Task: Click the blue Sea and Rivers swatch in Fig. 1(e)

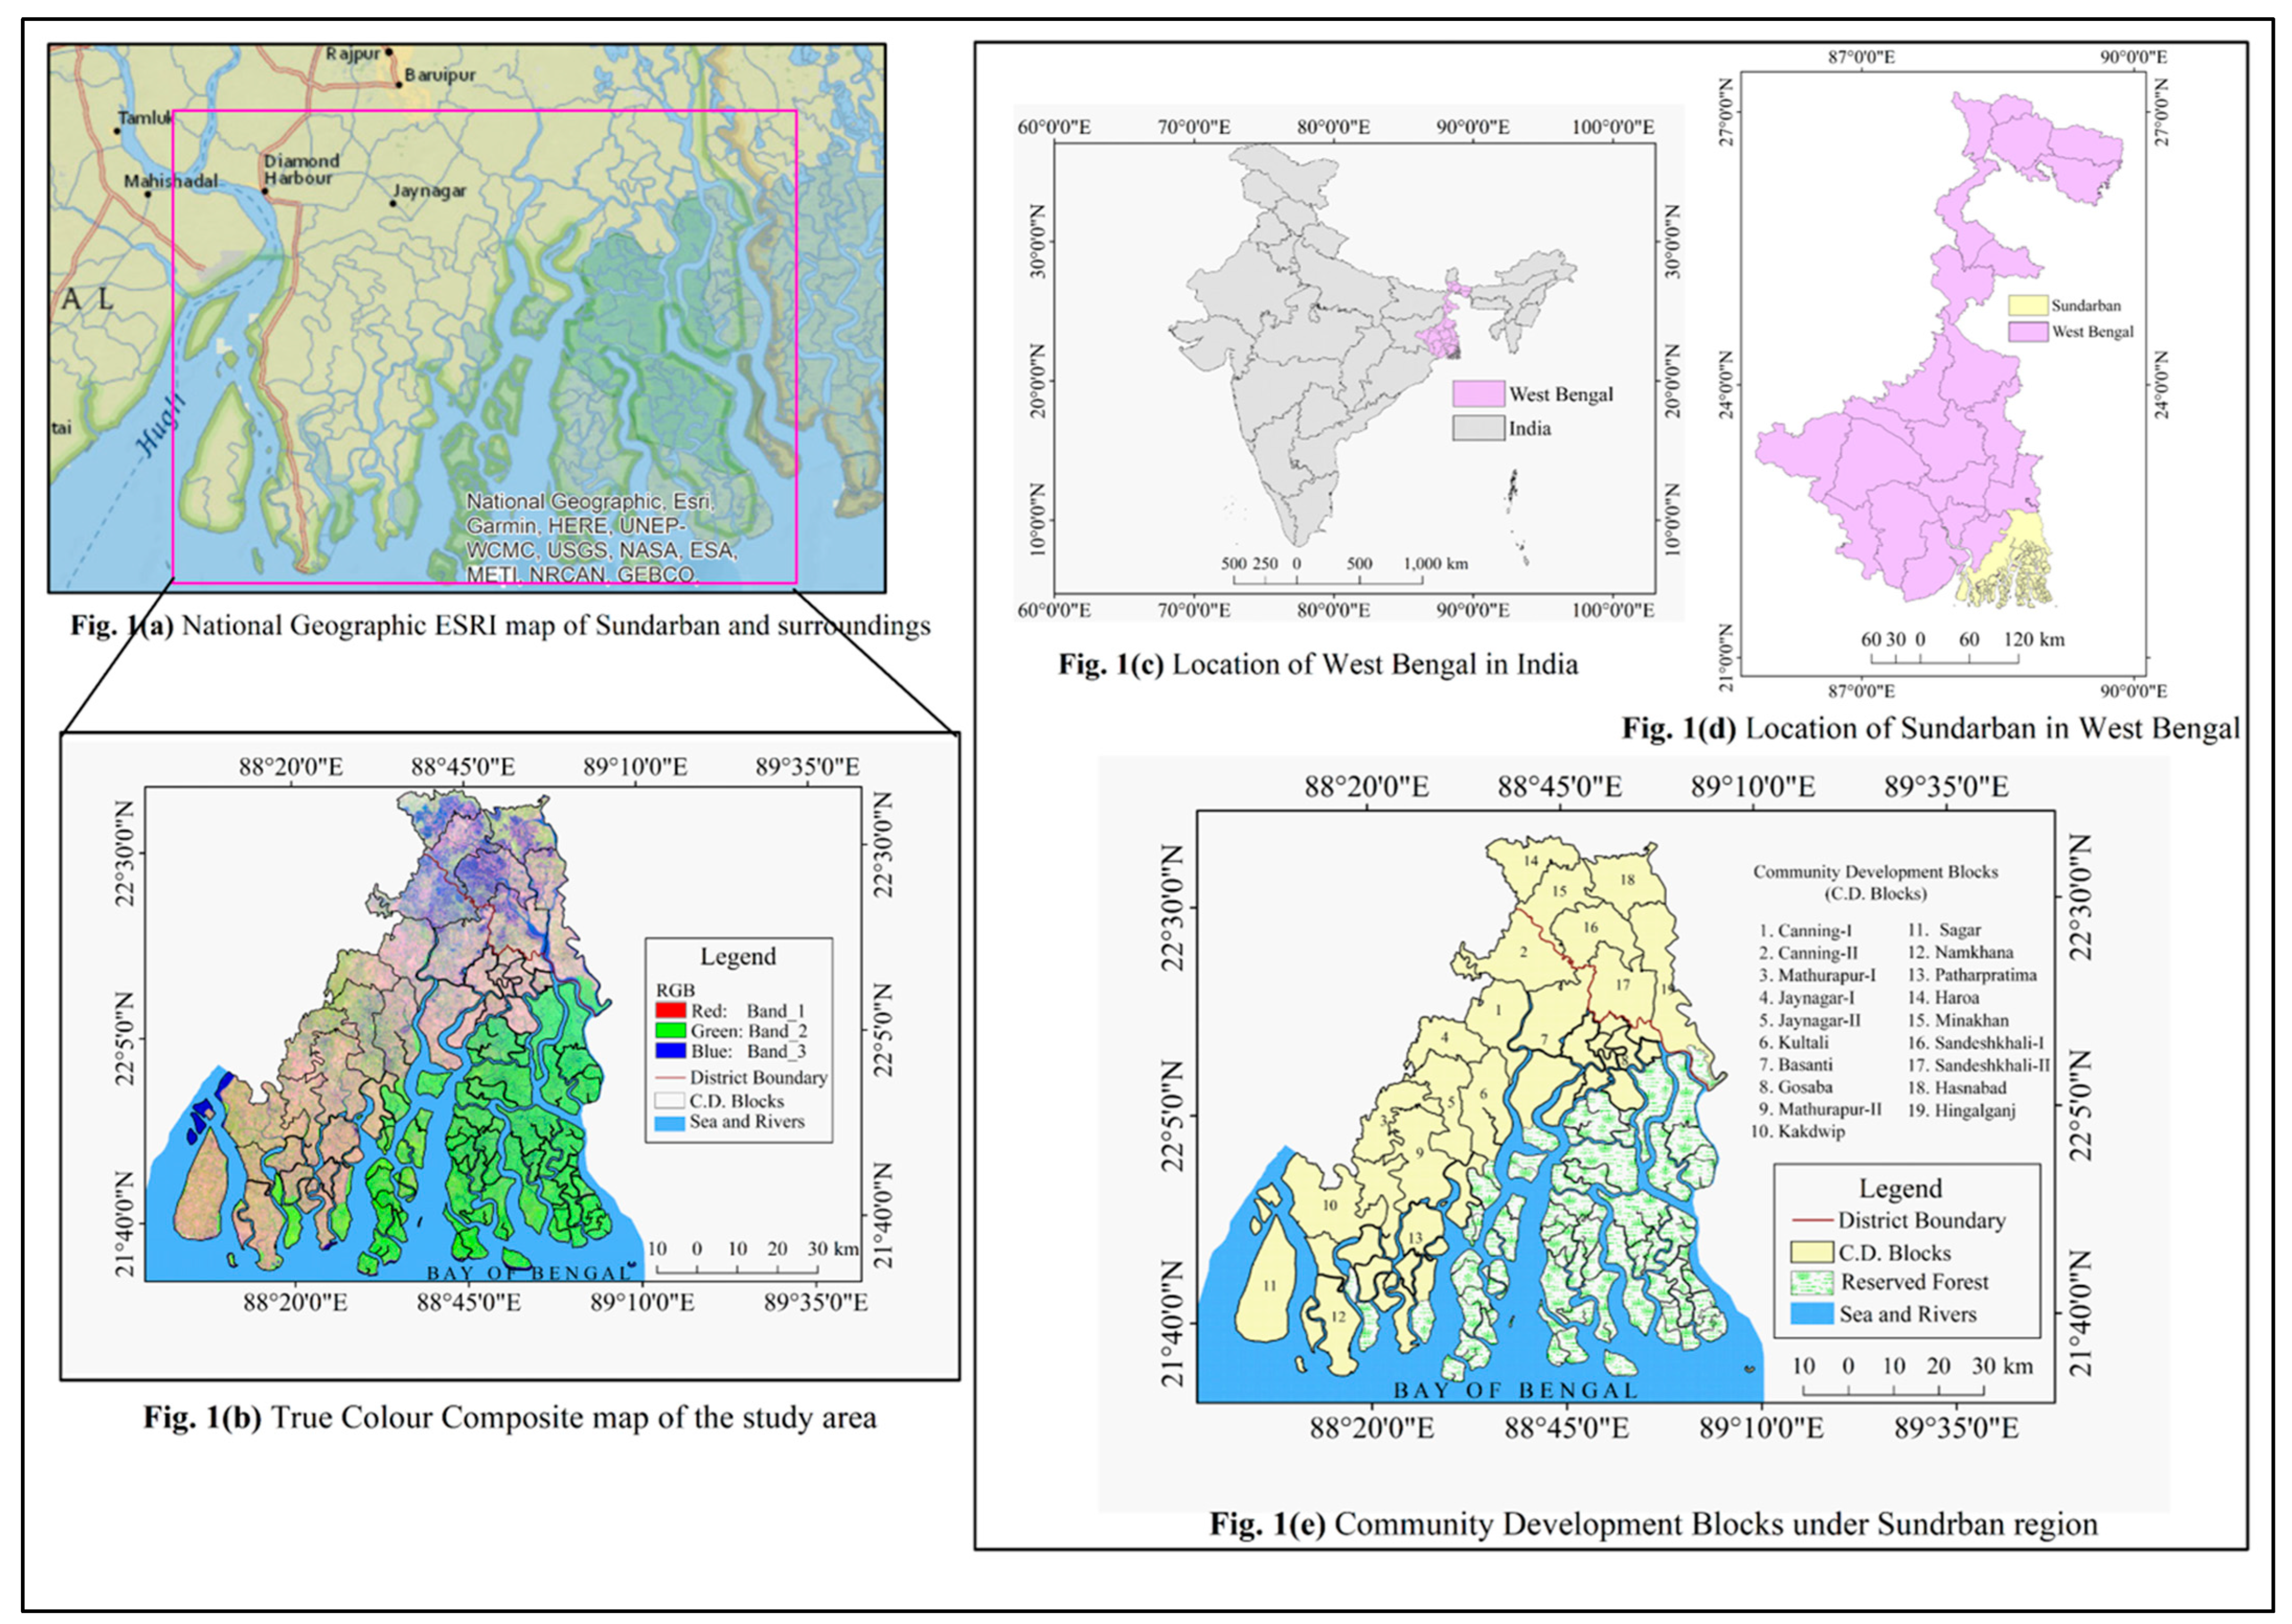Action: click(1812, 1314)
